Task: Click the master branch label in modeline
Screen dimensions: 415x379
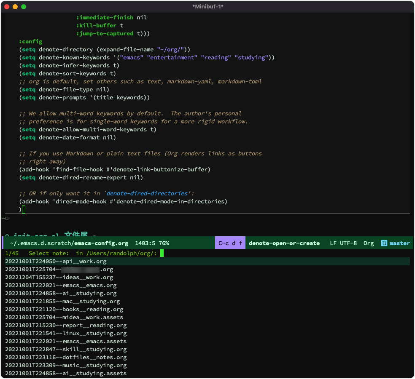Action: (399, 243)
